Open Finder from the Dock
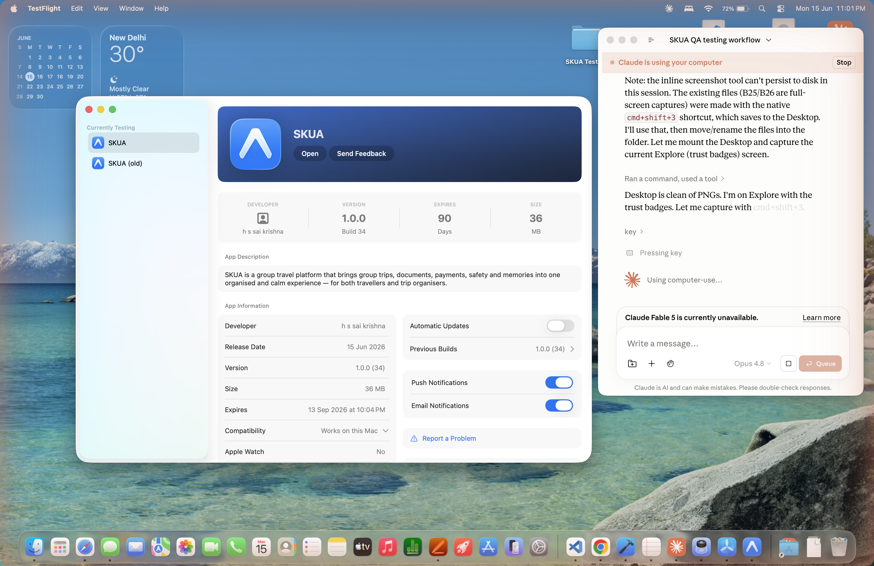 click(x=34, y=547)
